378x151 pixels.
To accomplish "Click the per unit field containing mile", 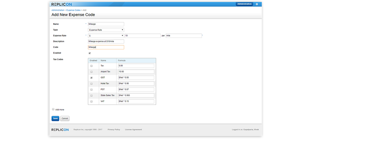I will point(184,36).
